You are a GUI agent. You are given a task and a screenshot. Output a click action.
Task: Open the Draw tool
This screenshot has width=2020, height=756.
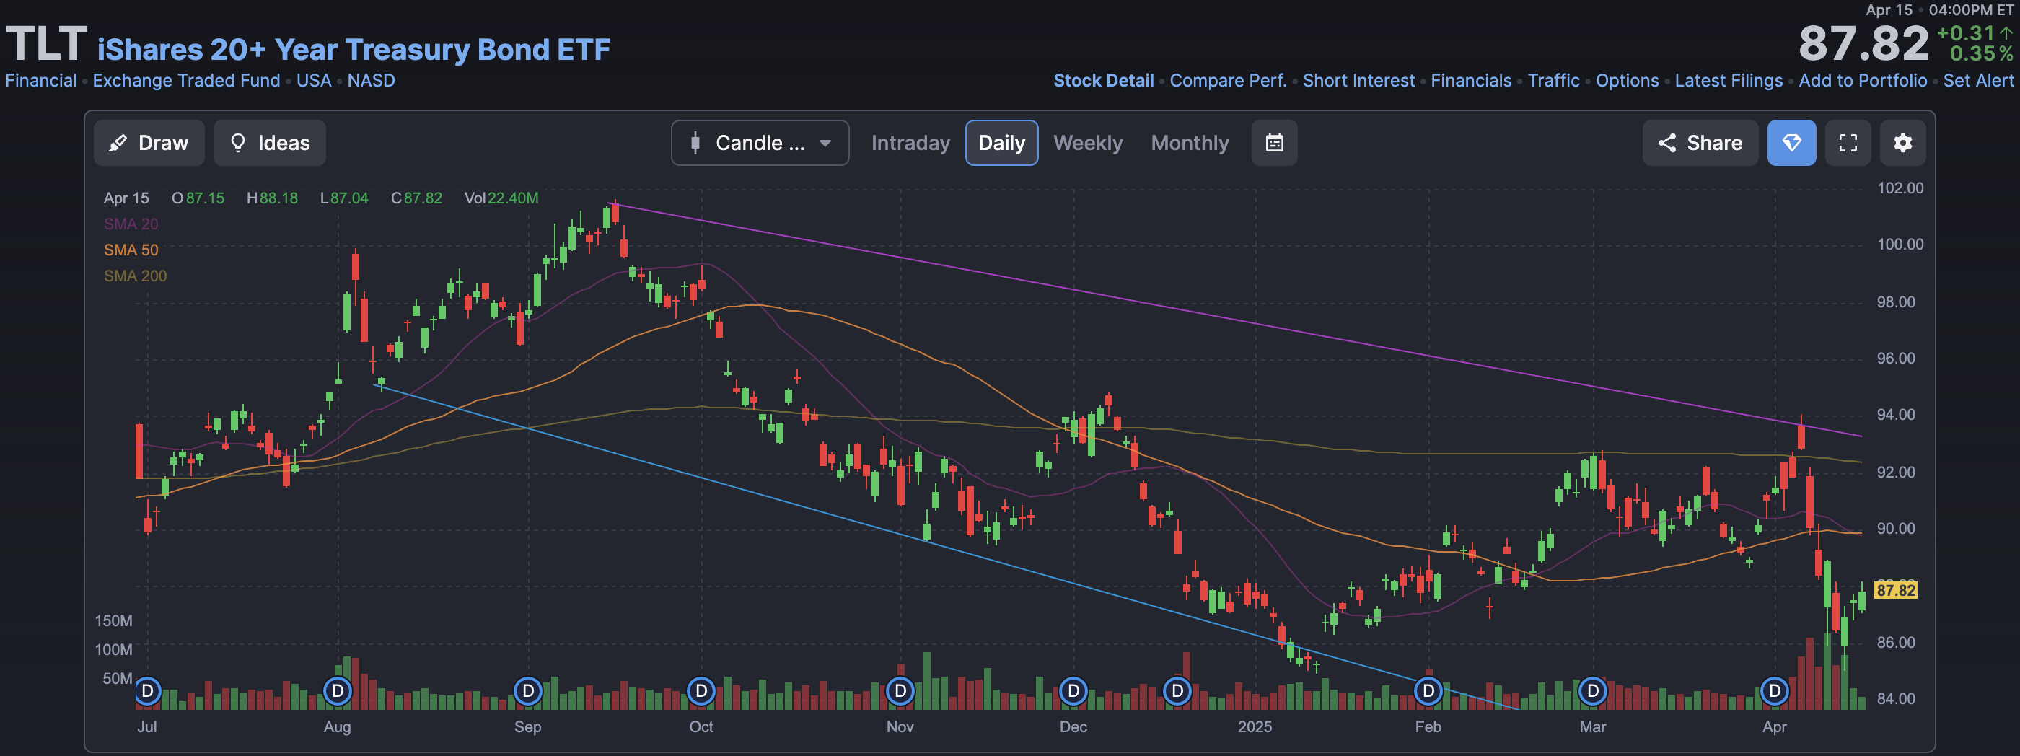pyautogui.click(x=149, y=143)
